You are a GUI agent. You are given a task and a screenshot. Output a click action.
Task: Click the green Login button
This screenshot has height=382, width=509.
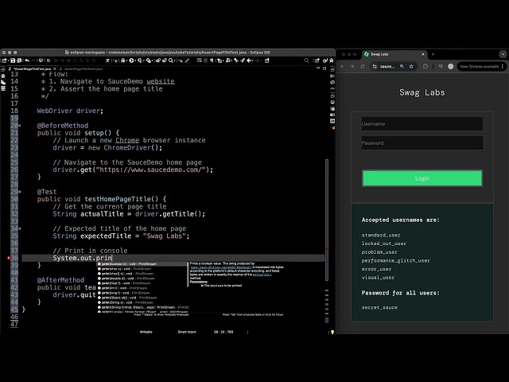pyautogui.click(x=422, y=178)
